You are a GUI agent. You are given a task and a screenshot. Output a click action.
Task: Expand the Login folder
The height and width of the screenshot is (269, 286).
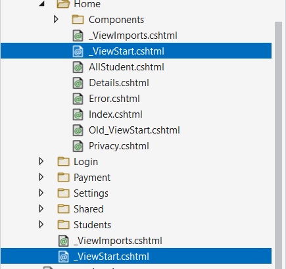pyautogui.click(x=41, y=161)
